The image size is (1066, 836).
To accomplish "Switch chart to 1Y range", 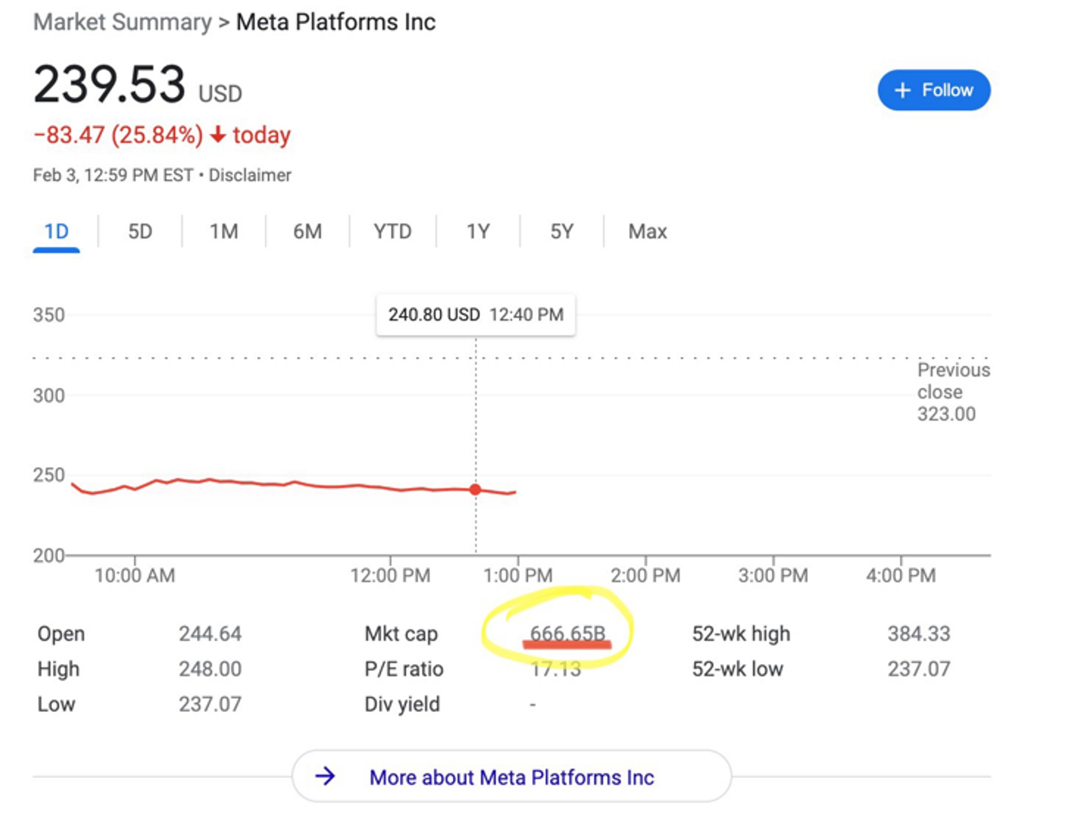I will point(478,231).
